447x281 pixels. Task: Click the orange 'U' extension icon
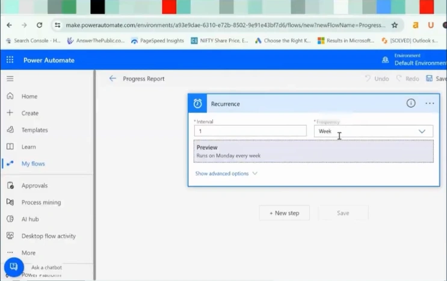coord(431,25)
